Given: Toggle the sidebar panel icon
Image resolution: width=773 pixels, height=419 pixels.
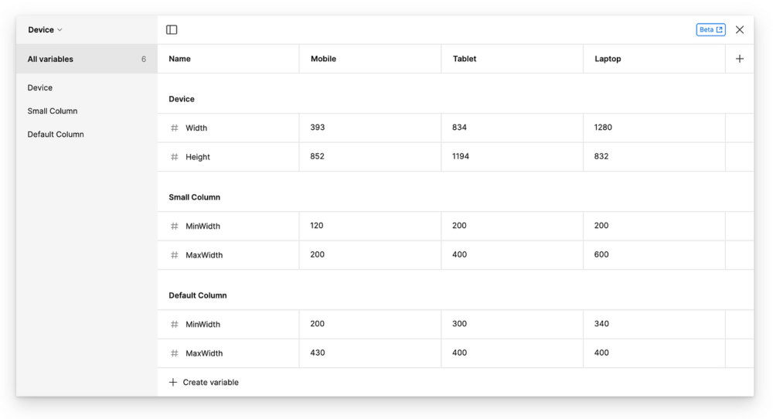Looking at the screenshot, I should (x=172, y=30).
